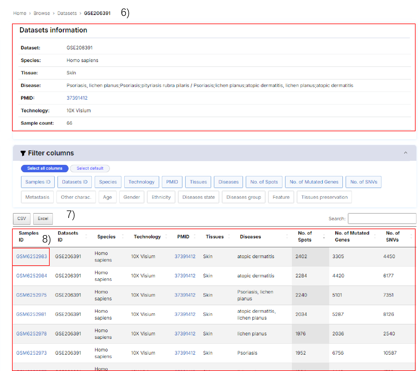Click the table Search input field
Viewport: 419px width, 371px height.
point(382,219)
